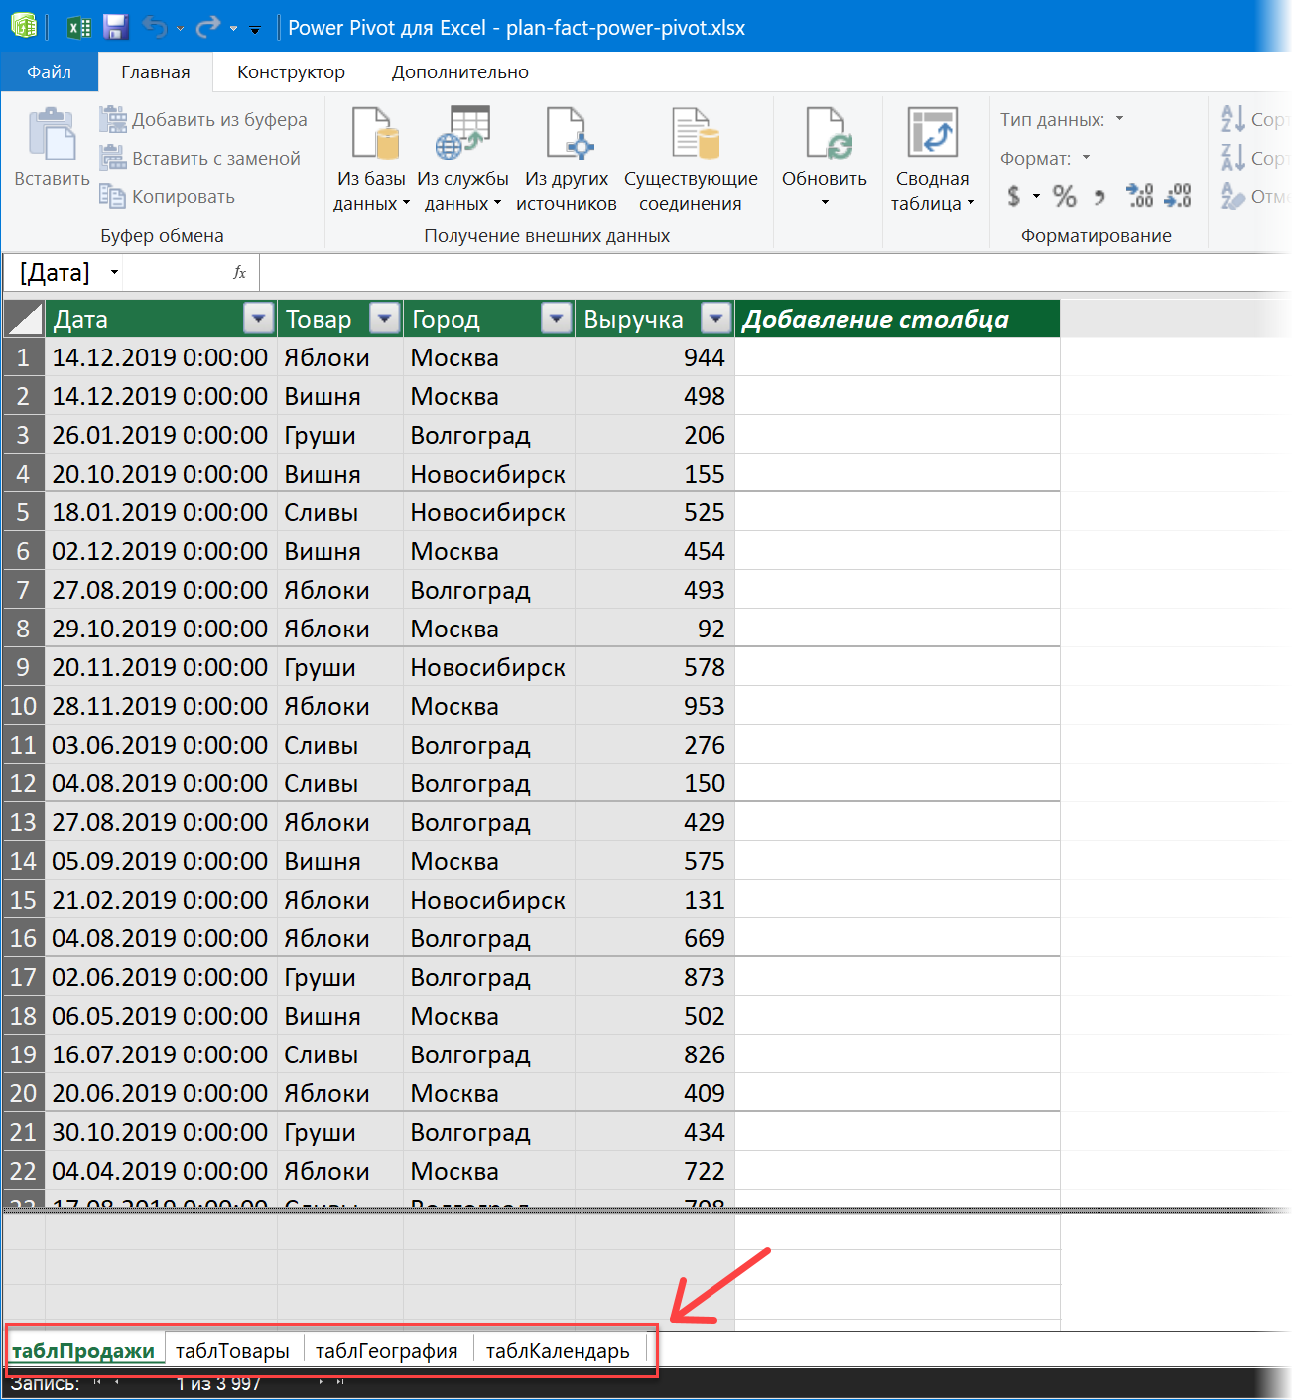Open the таблГеография sheet tab

[387, 1350]
